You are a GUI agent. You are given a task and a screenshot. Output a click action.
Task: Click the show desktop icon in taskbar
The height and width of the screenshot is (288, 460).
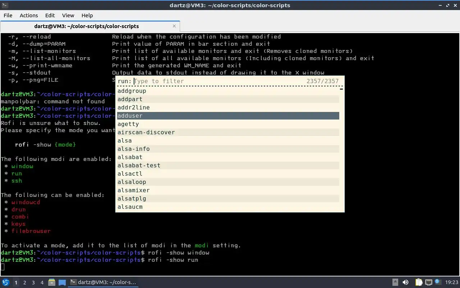62,282
